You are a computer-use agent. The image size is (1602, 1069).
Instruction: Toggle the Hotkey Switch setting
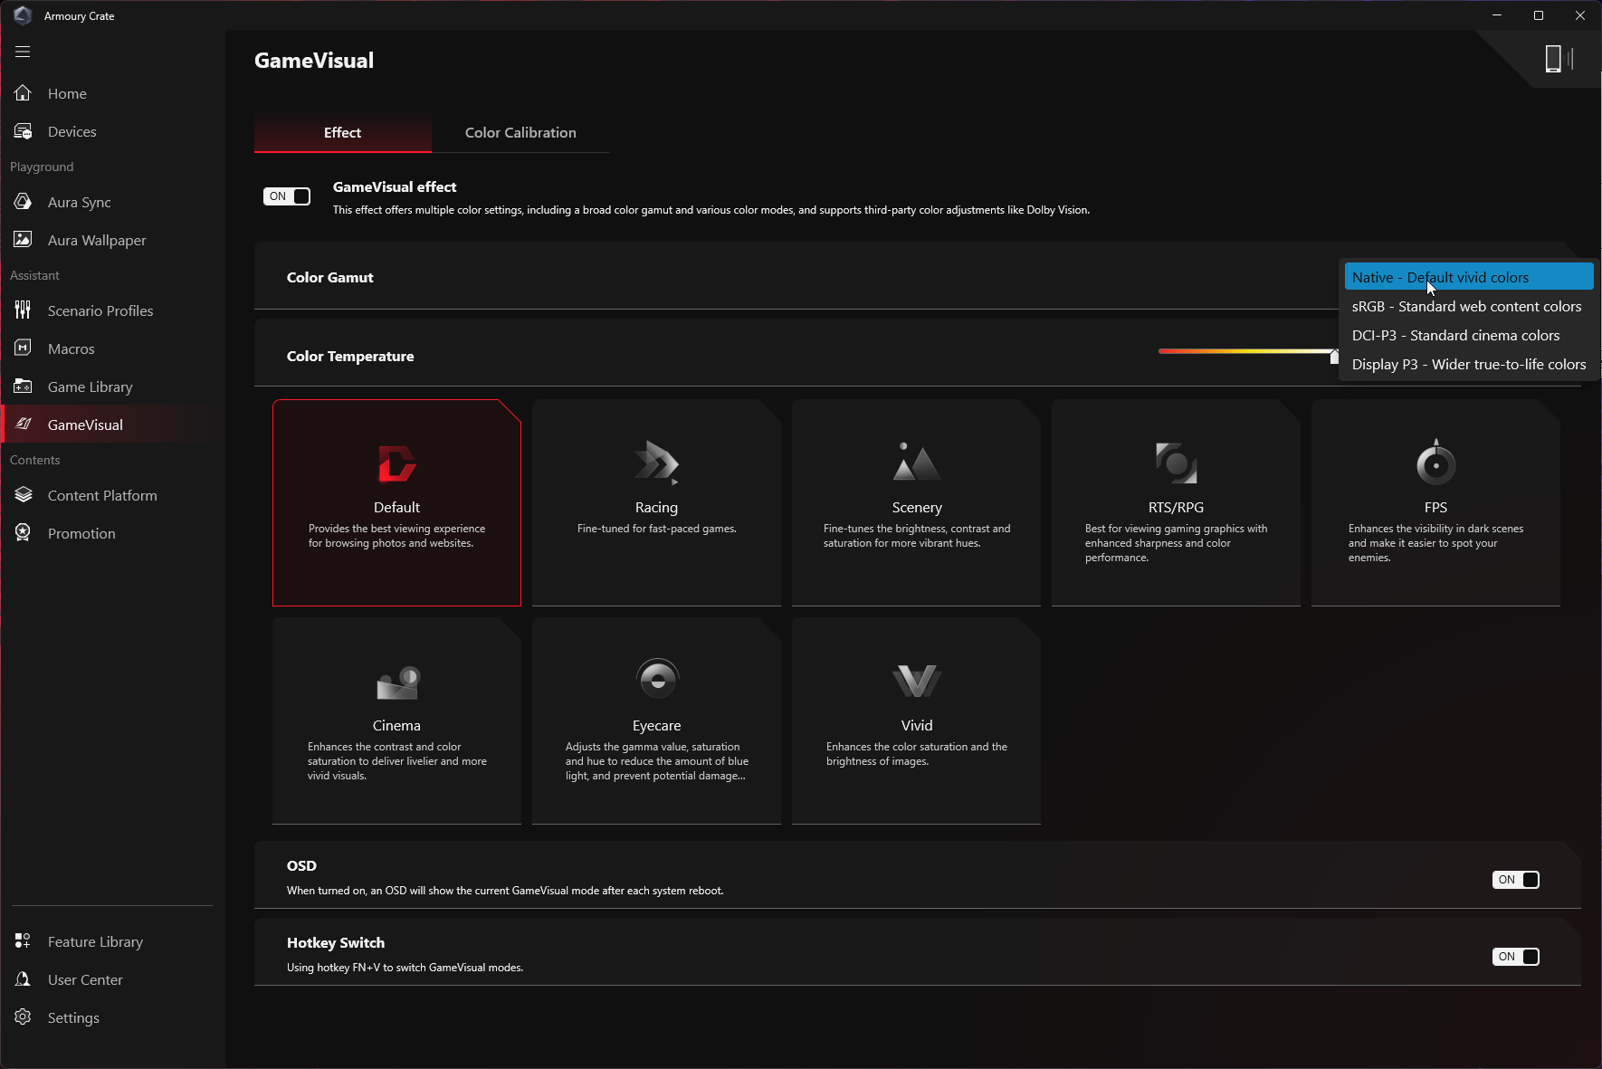click(x=1515, y=957)
